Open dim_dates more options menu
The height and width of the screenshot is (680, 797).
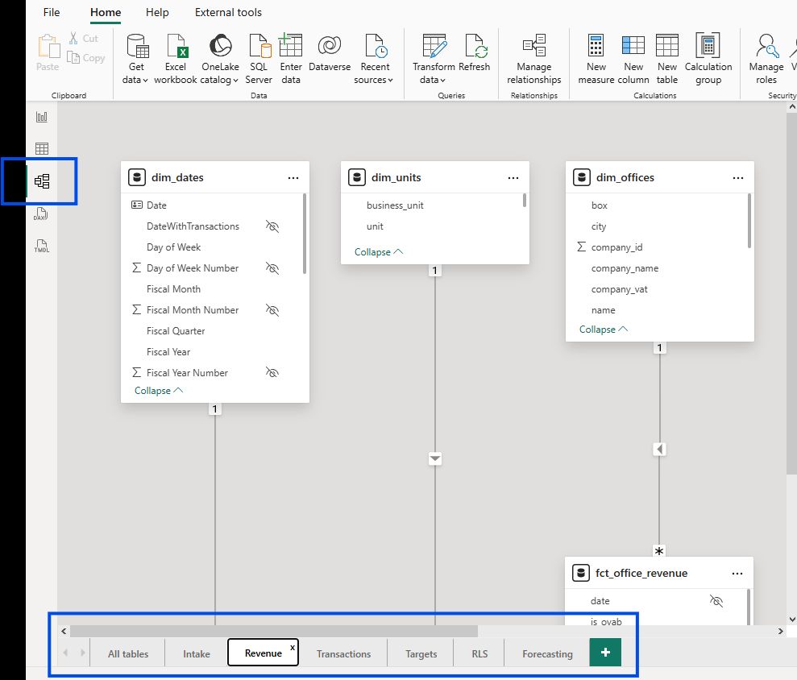(x=293, y=178)
